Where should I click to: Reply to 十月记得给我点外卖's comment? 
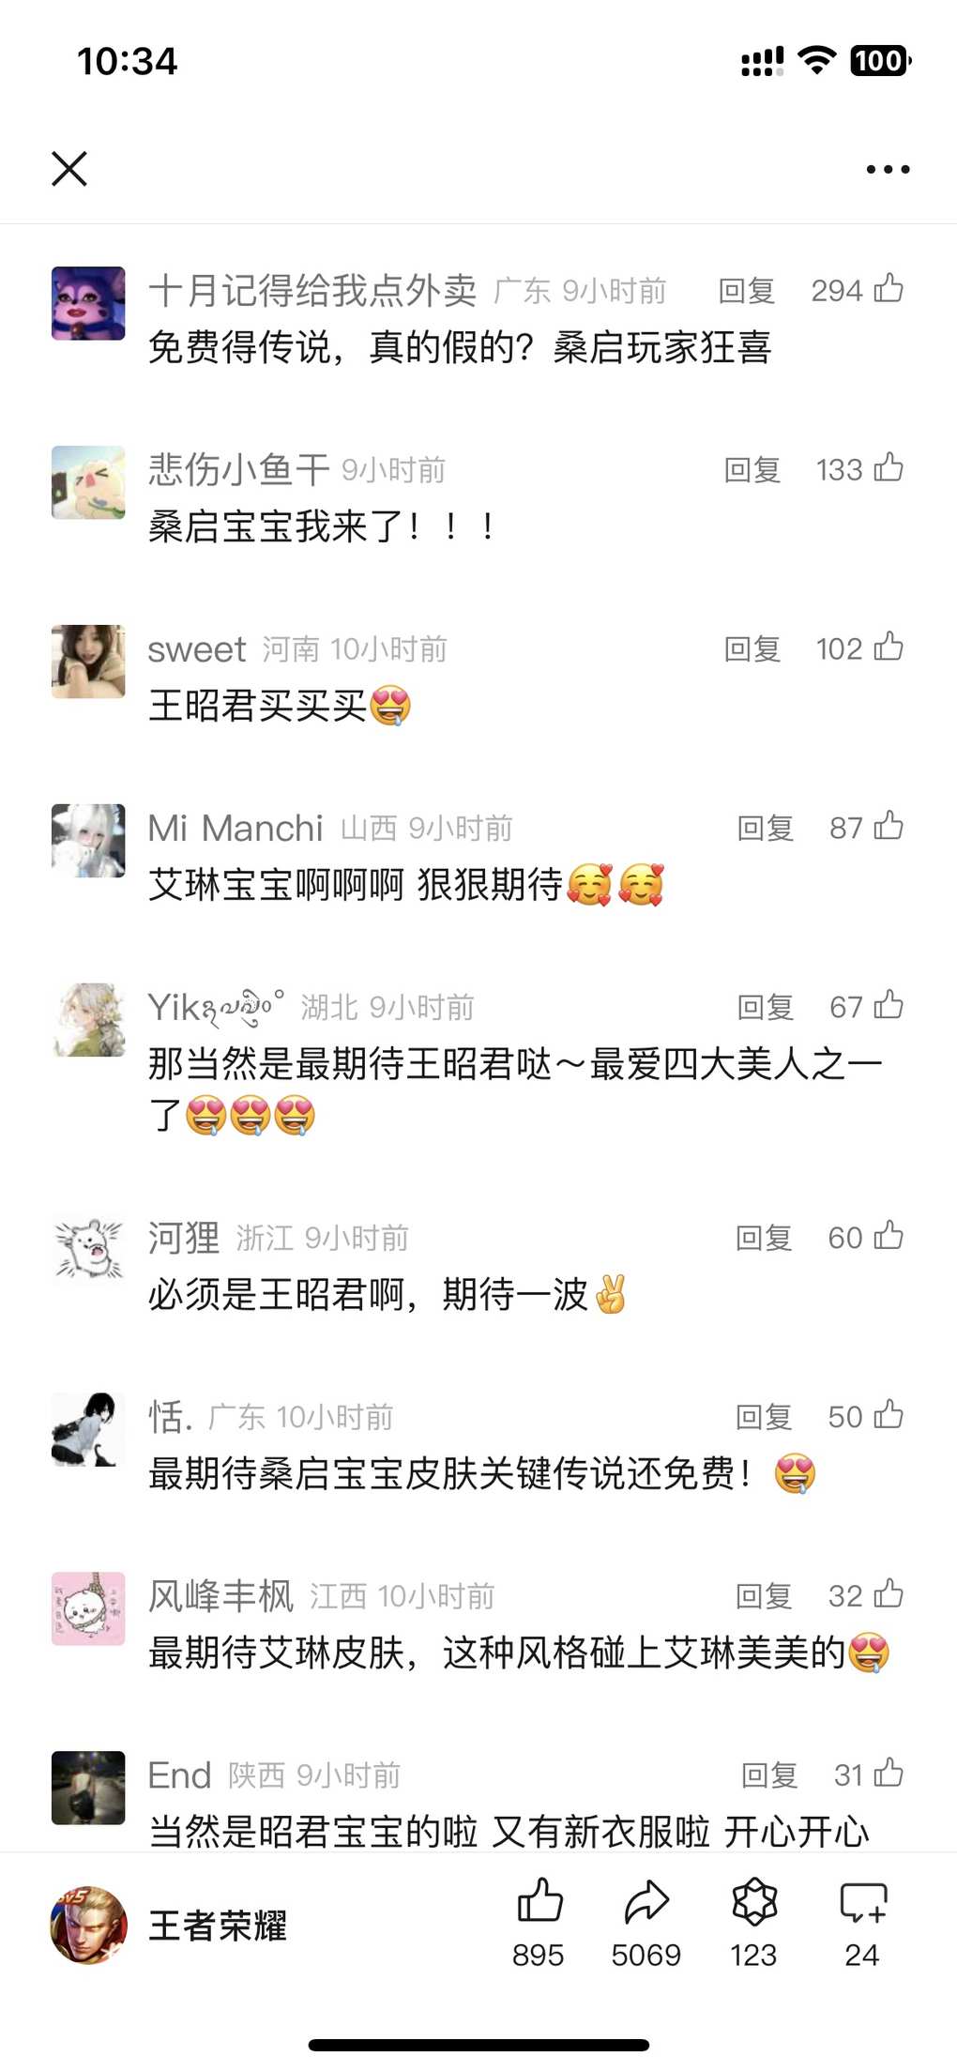pos(747,291)
